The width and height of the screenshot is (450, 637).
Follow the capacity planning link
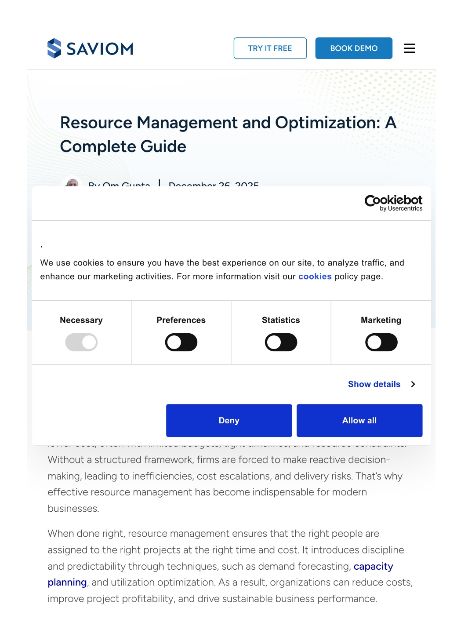pyautogui.click(x=373, y=567)
